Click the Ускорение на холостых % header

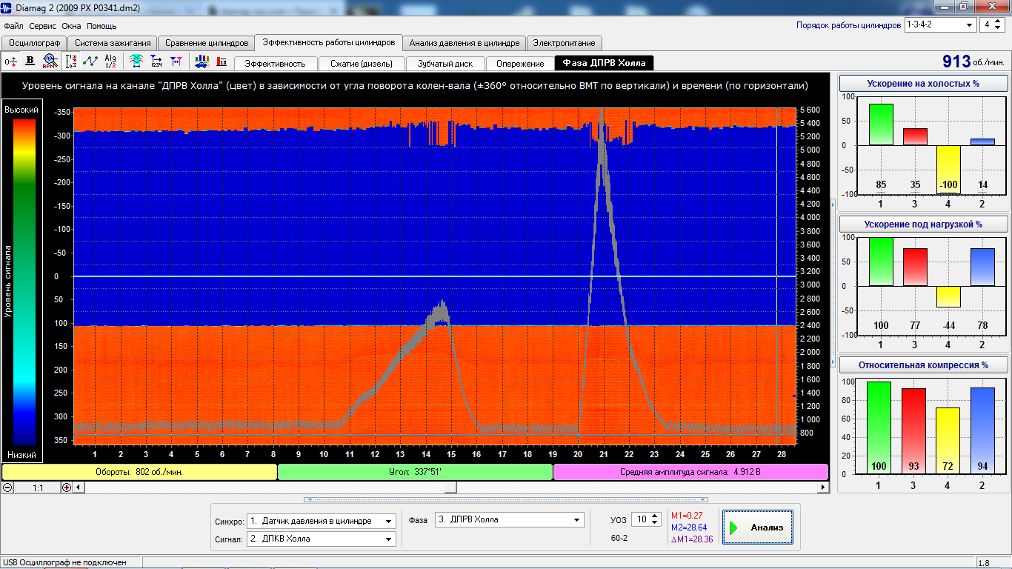[923, 83]
